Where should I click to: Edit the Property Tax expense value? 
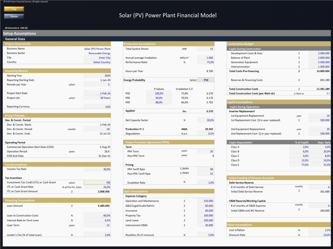point(206,216)
